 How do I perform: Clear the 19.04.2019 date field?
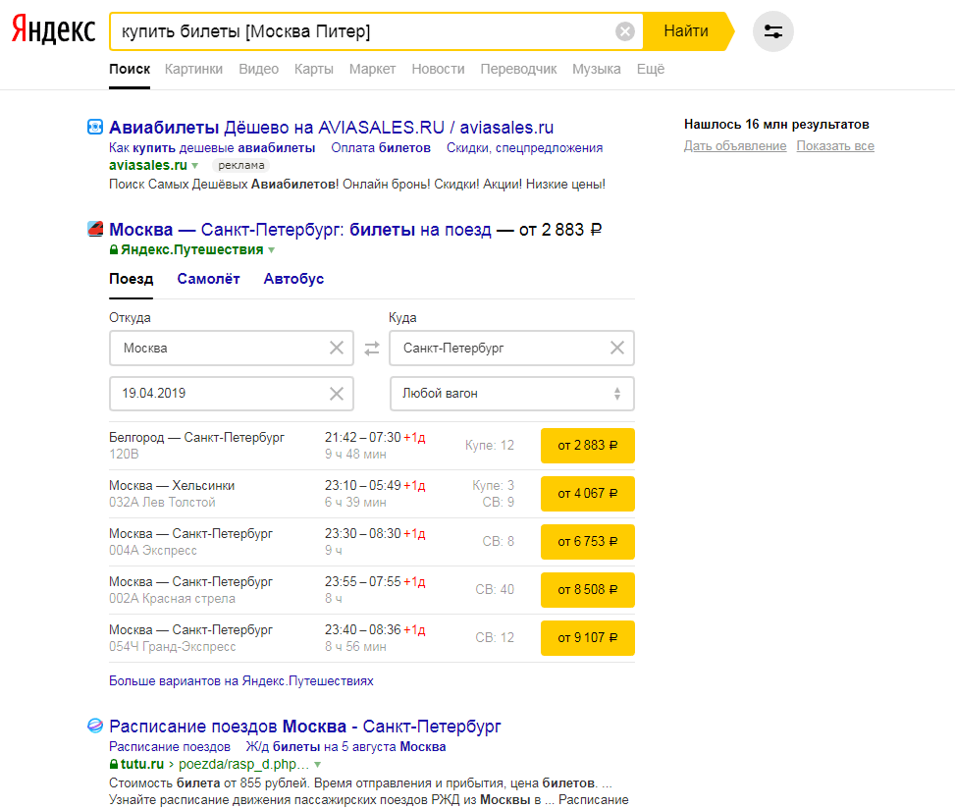(337, 394)
